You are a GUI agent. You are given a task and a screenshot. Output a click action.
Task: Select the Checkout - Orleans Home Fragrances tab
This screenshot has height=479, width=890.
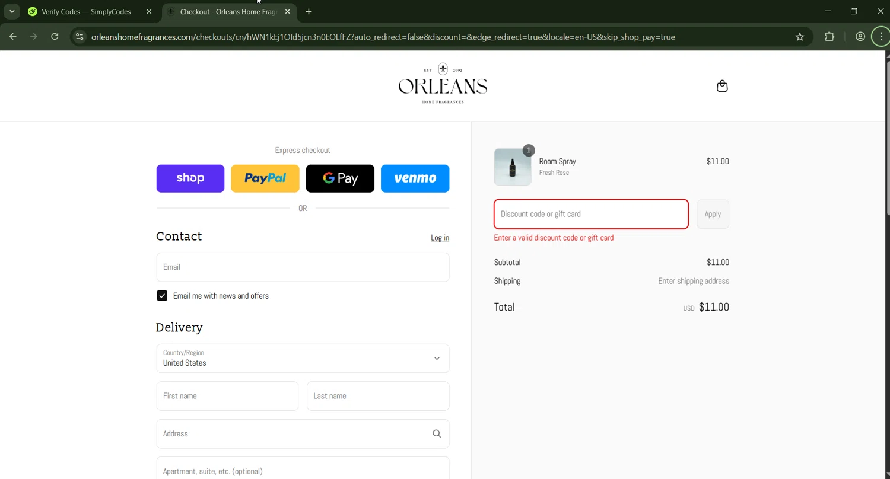228,11
